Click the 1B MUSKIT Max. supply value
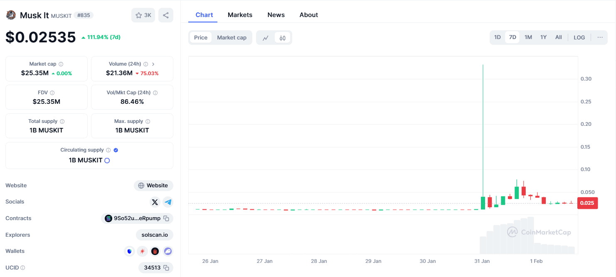 coord(132,130)
